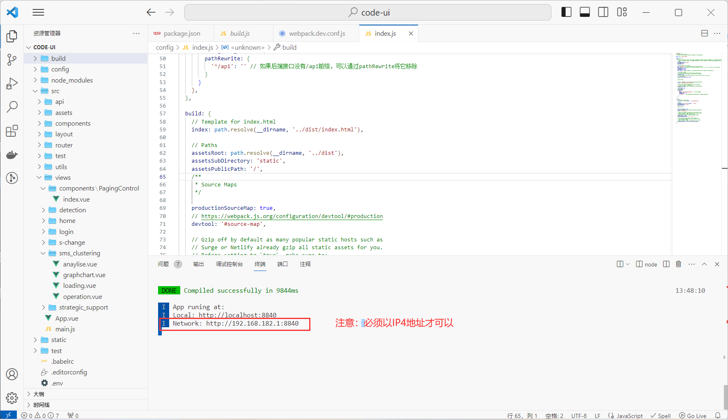Kill the terminal with trash icon
The width and height of the screenshot is (728, 420).
pos(679,264)
